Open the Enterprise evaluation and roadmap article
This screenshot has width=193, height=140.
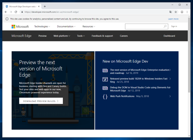139,72
